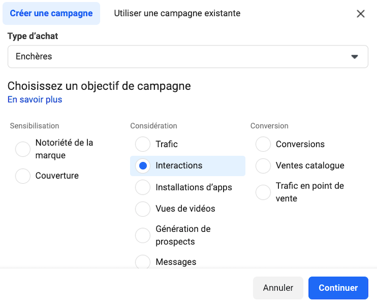This screenshot has width=377, height=305.
Task: Select the Conversions radio button
Action: [263, 144]
